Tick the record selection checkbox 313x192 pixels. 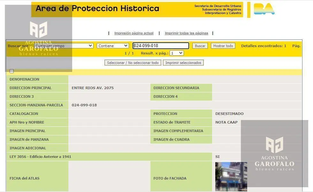(x=11, y=71)
